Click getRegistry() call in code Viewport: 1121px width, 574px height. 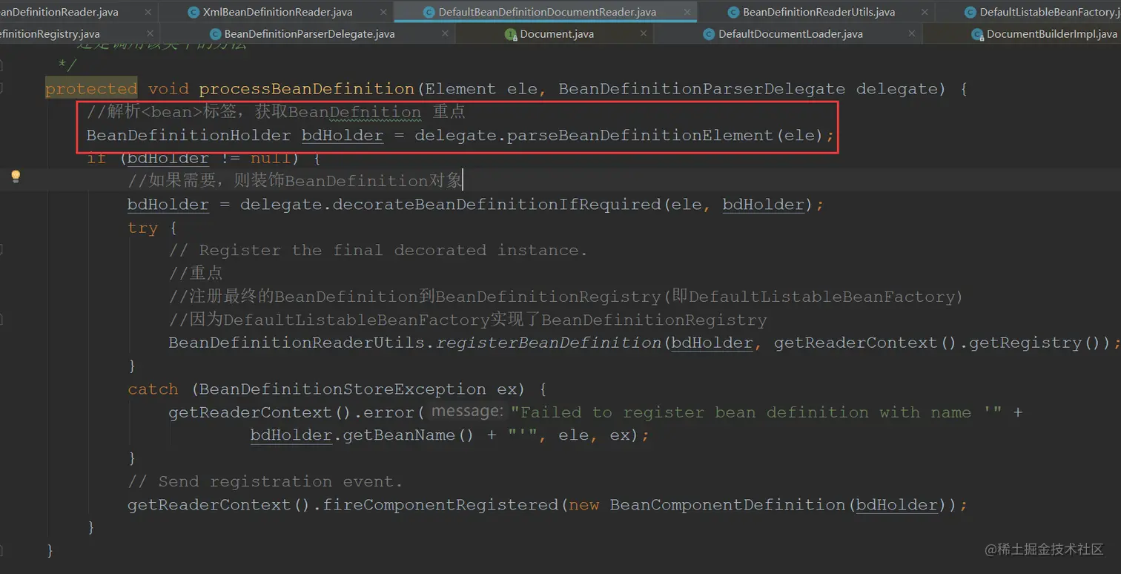point(1031,343)
